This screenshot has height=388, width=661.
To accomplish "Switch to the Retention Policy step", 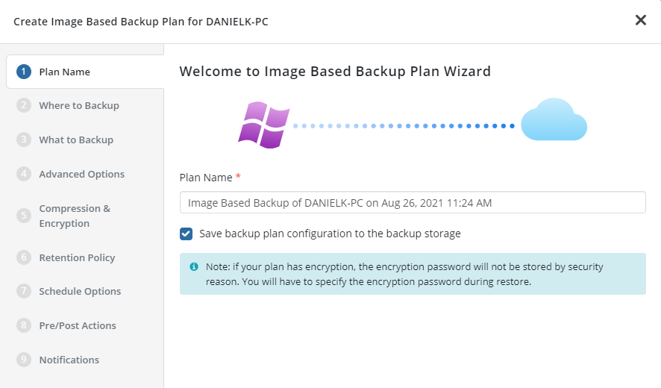I will click(x=77, y=257).
